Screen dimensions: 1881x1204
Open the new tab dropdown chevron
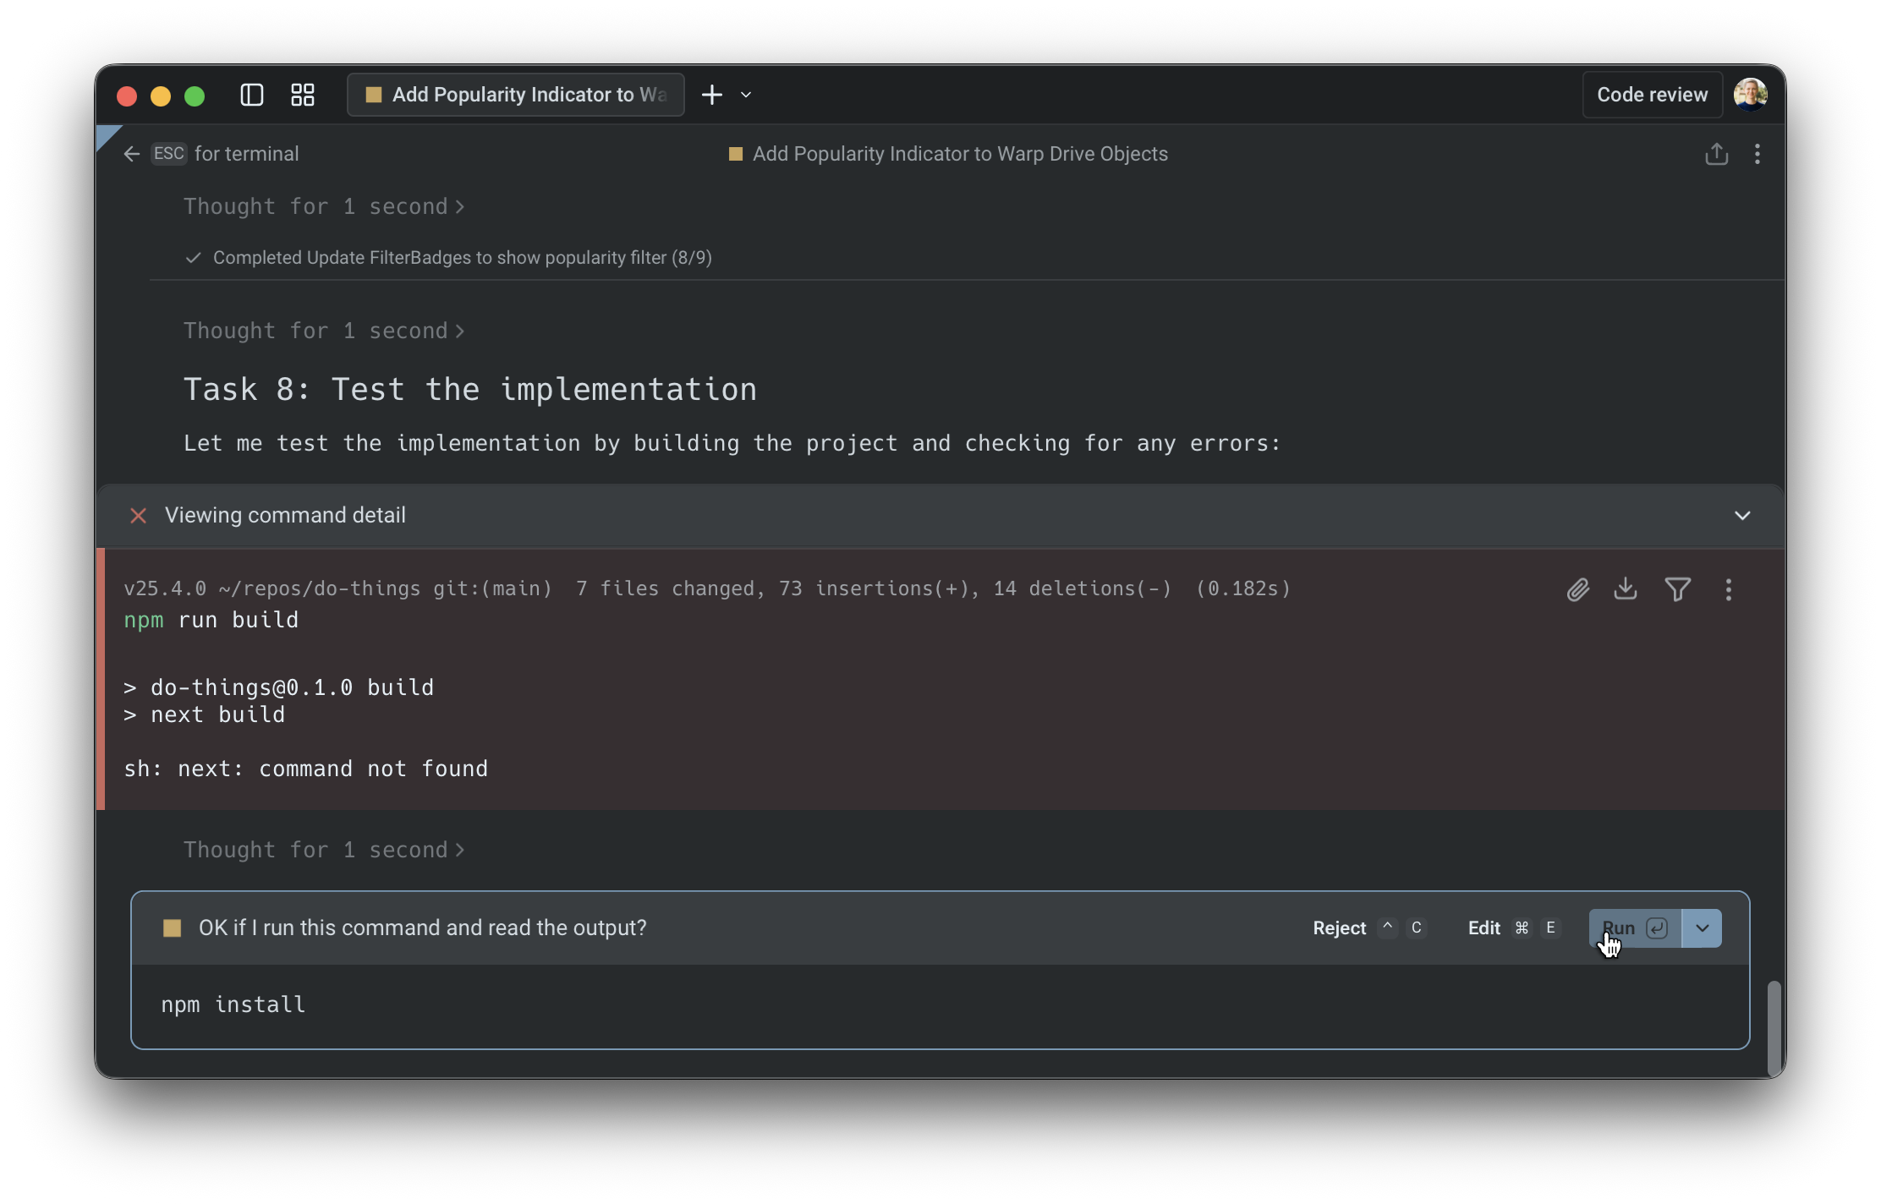(x=746, y=95)
